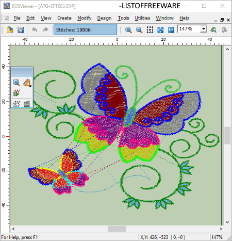
Task: Toggle stitch points view icon in palette
Action: (x=16, y=104)
